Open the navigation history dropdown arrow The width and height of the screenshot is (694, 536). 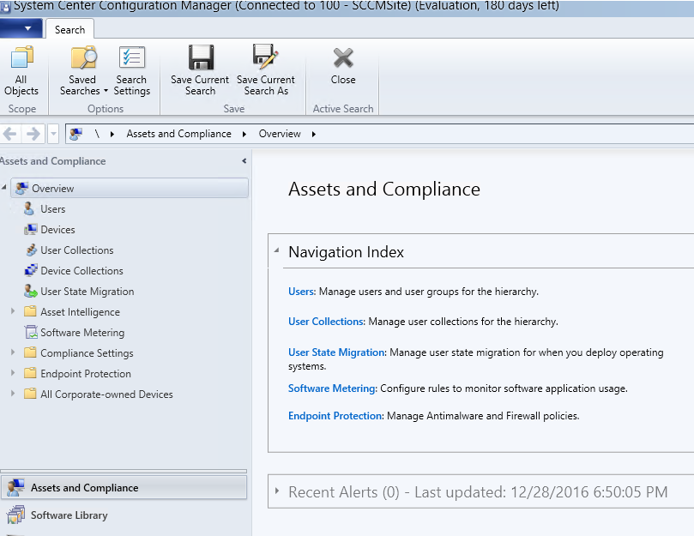coord(53,134)
